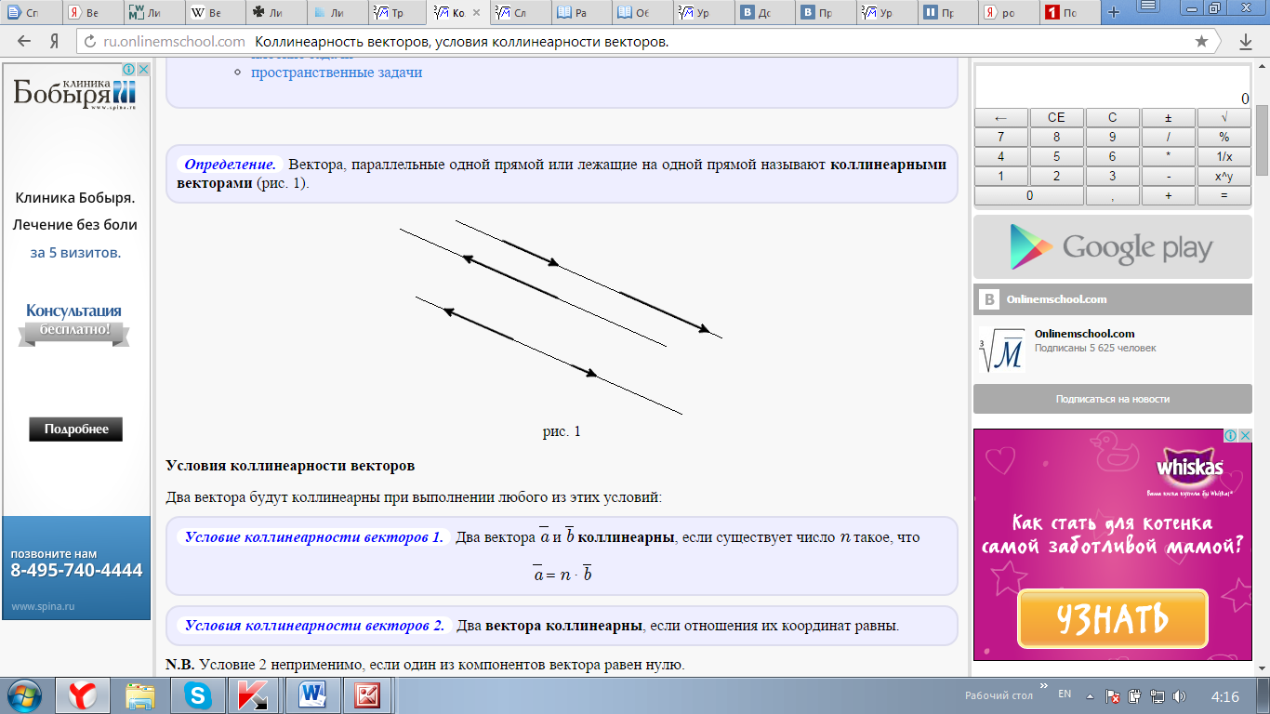Image resolution: width=1270 pixels, height=714 pixels.
Task: Open Microsoft Word taskbar icon
Action: click(311, 695)
